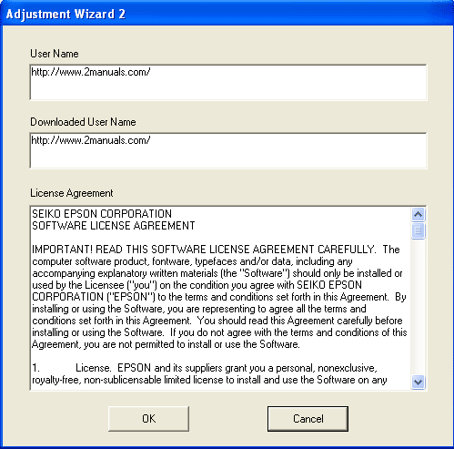Click the line starting '1. License. EPSON'
The width and height of the screenshot is (454, 449).
pyautogui.click(x=205, y=368)
